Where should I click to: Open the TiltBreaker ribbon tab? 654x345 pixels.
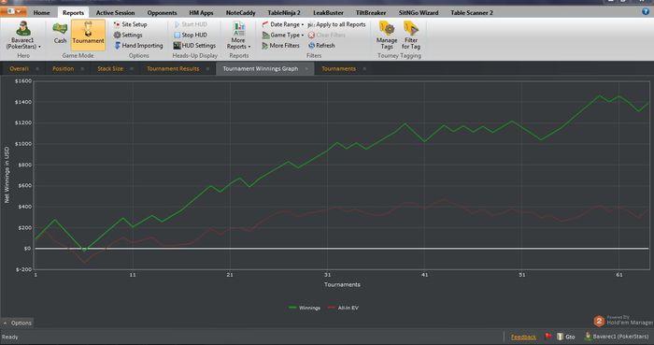[x=371, y=13]
